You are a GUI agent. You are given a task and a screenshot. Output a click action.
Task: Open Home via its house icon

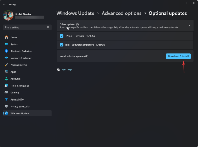pos(6,37)
